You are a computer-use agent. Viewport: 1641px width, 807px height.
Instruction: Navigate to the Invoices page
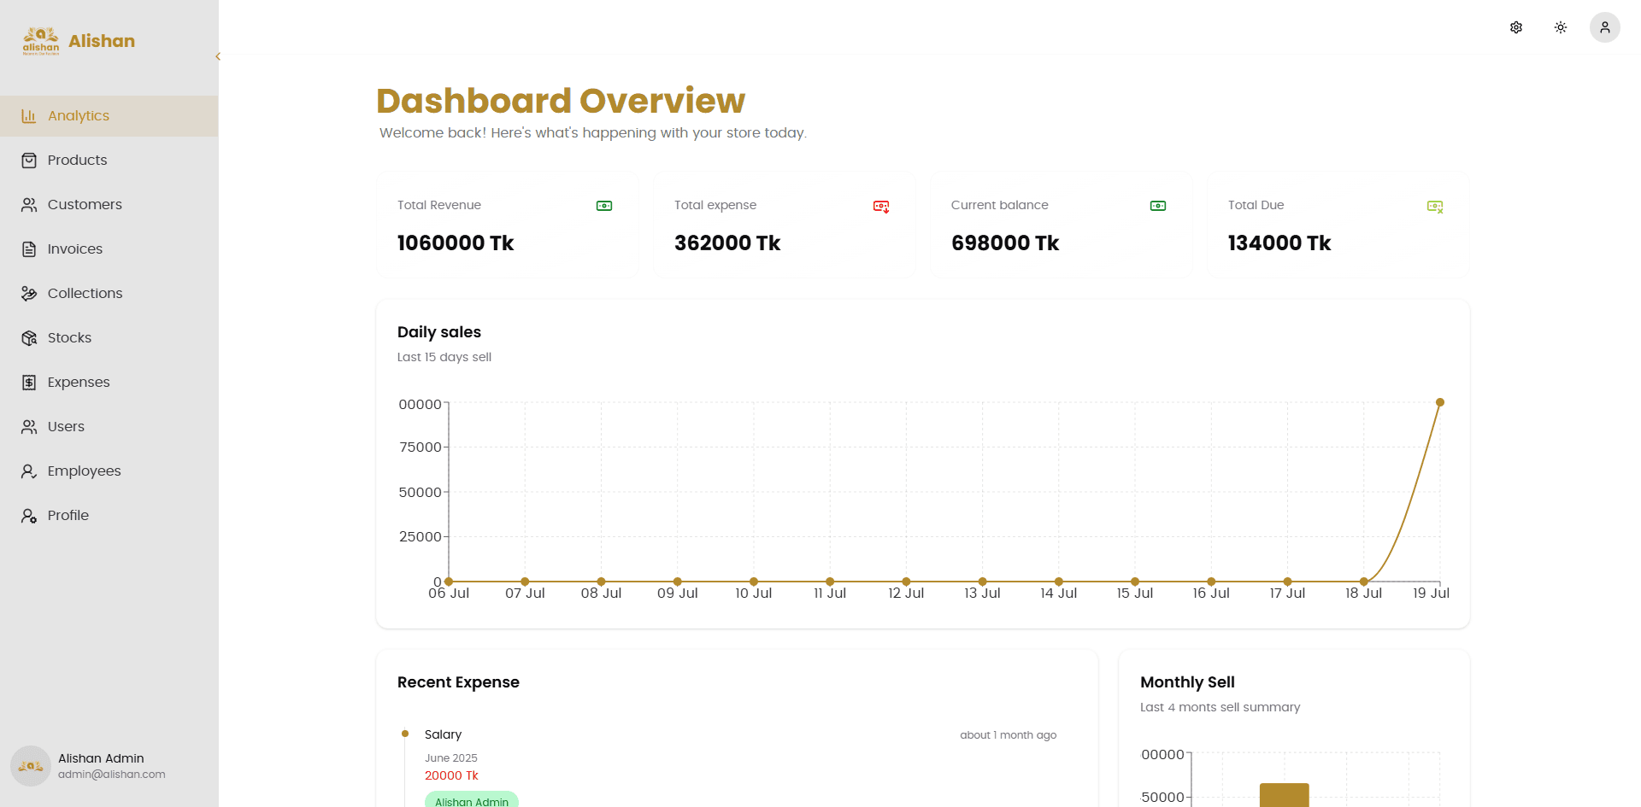(109, 249)
